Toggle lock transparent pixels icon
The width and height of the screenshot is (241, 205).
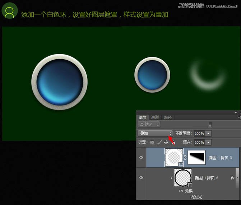(x=152, y=143)
